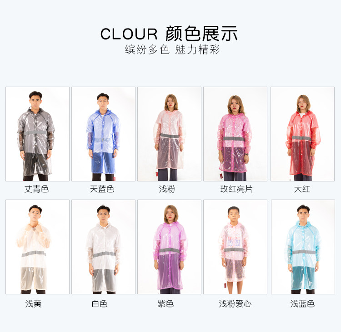Viewport: 341px width, 332px height.
Task: Click the 缤纷多色 魅力精彩 subtitle
Action: coord(172,49)
